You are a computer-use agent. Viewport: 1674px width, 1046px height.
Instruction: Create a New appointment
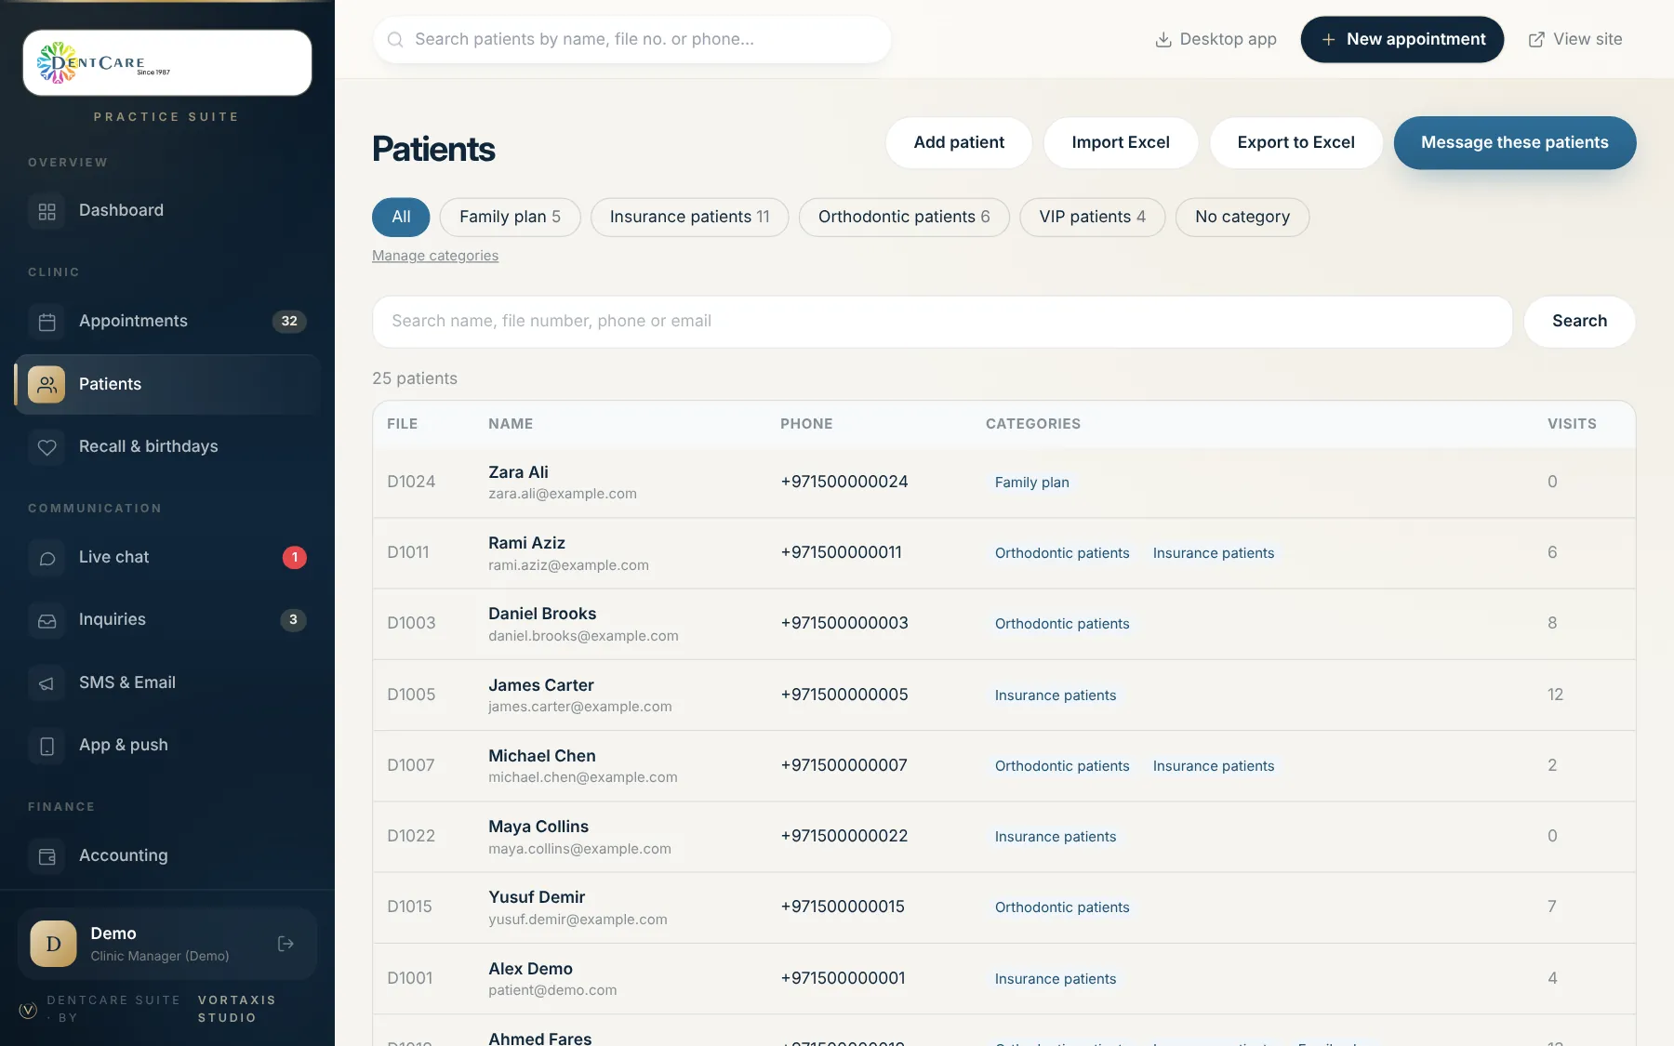[x=1402, y=39]
